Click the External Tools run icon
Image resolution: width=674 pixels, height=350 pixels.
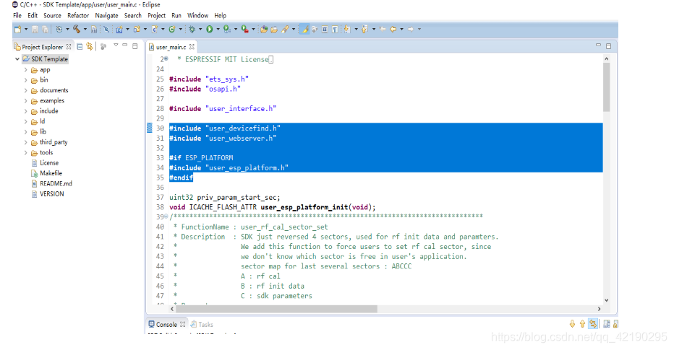pyautogui.click(x=244, y=29)
